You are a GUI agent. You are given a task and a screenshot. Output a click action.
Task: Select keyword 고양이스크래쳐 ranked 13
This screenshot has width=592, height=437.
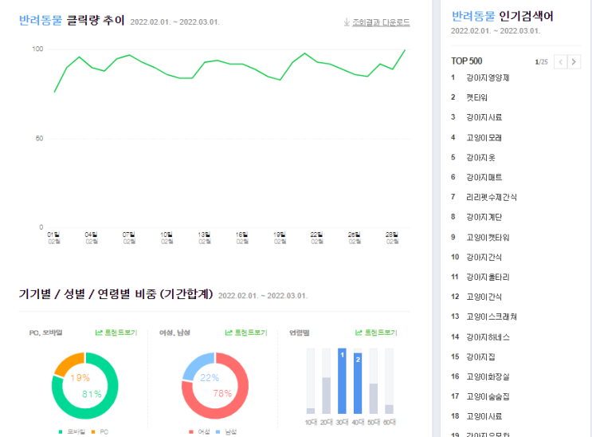[x=492, y=317]
